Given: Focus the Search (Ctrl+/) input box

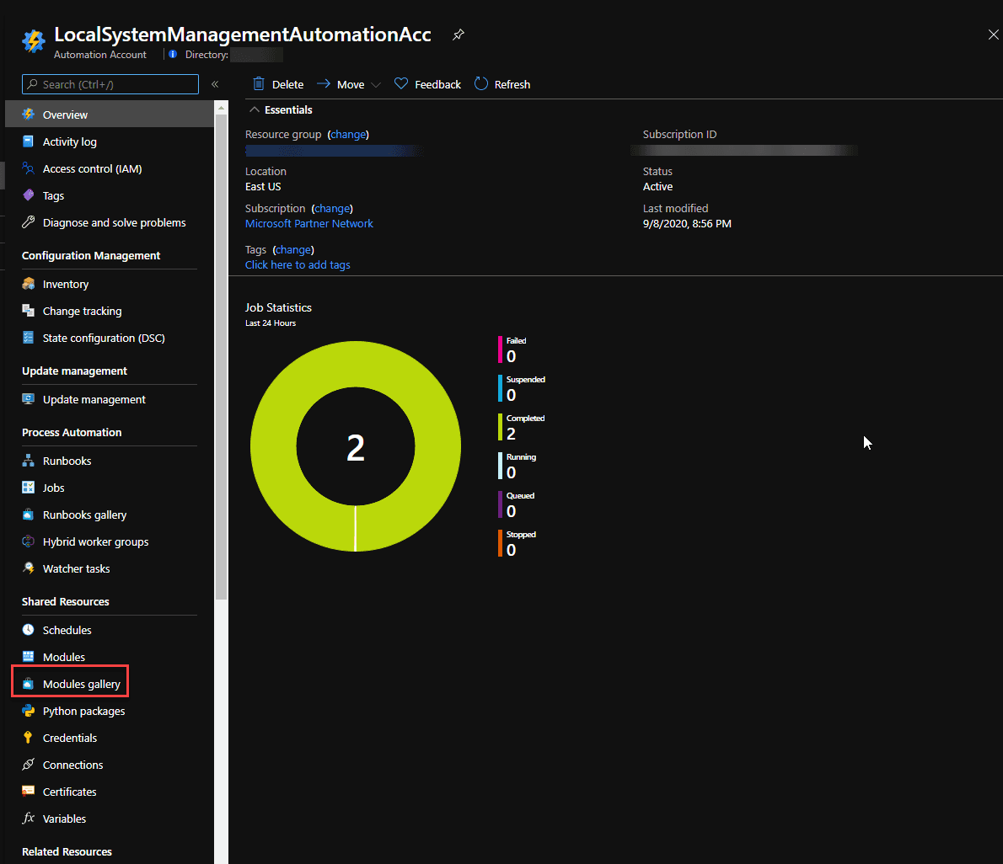Looking at the screenshot, I should (110, 84).
